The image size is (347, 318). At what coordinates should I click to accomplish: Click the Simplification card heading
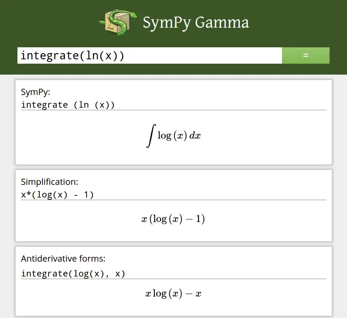[x=49, y=182]
